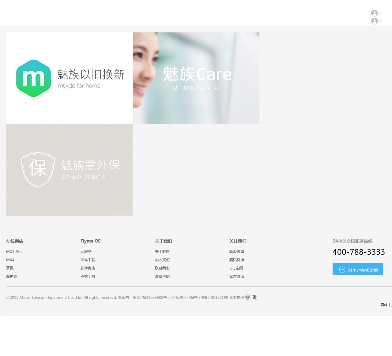392x356 pixels.
Task: Click the 加入我们 link
Action: coord(162,260)
